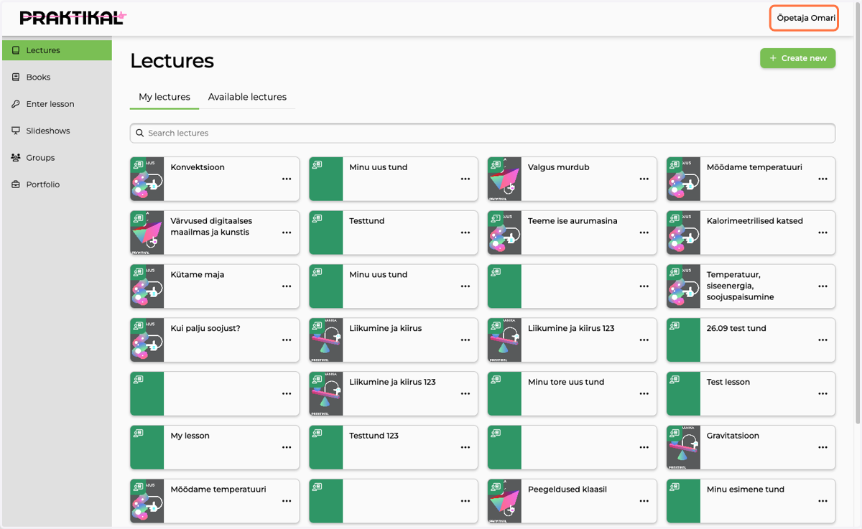
Task: Open Liikumine ja kiirus three-dot menu
Action: point(465,340)
